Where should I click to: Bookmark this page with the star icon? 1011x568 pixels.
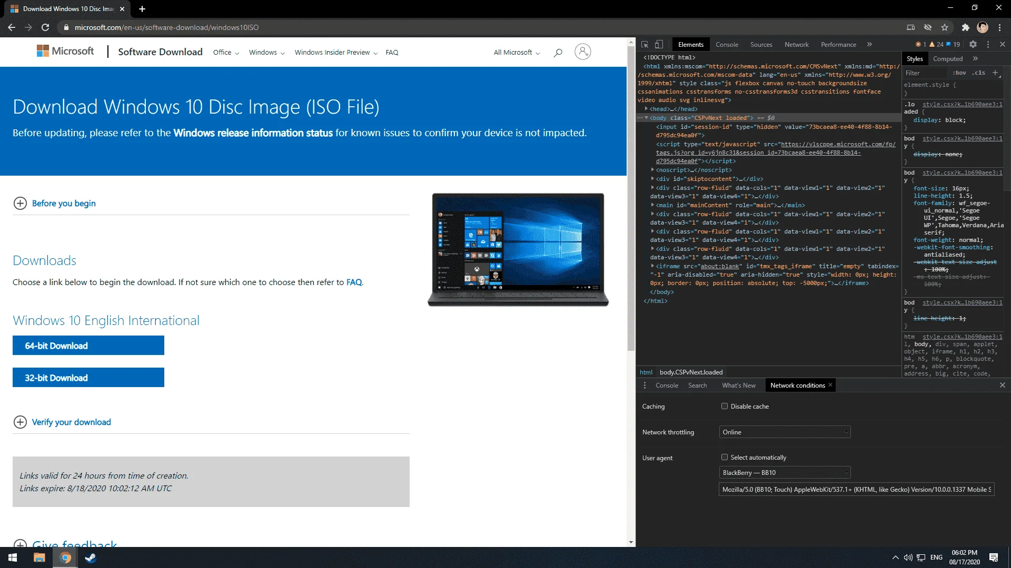click(945, 27)
